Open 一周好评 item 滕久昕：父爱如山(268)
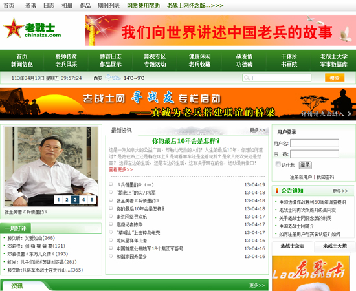This screenshot has height=291, width=356. [x=31, y=238]
